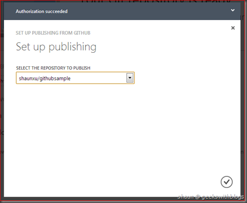Select the shaunxu/githubsample combo box
The width and height of the screenshot is (247, 203).
(x=75, y=78)
